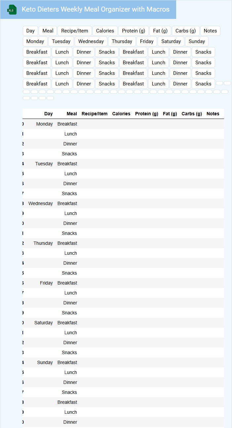Select the Sunday cell in the table
The width and height of the screenshot is (232, 428).
click(45, 362)
